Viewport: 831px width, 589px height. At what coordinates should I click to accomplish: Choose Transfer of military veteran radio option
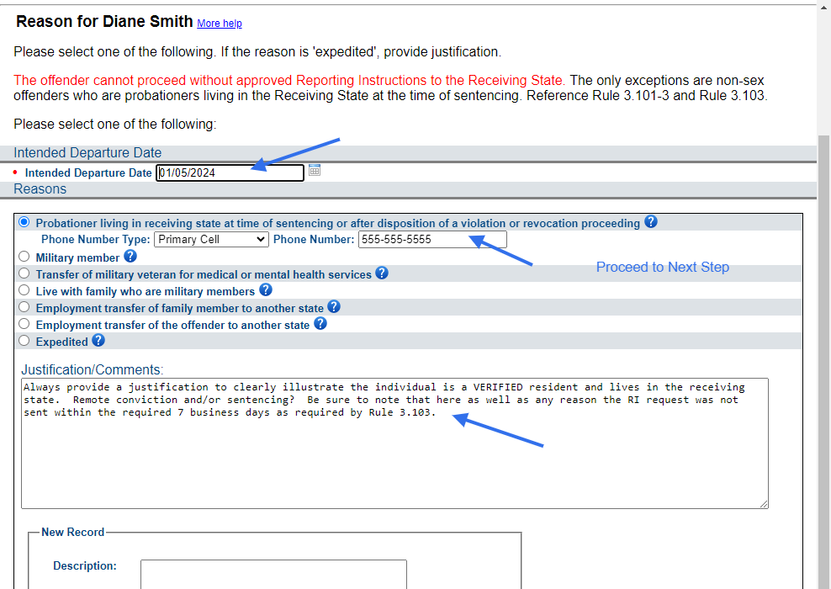(24, 273)
